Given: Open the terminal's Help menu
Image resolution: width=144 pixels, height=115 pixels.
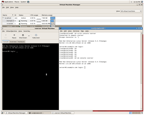Looking at the screenshot, I should coord(87,31).
